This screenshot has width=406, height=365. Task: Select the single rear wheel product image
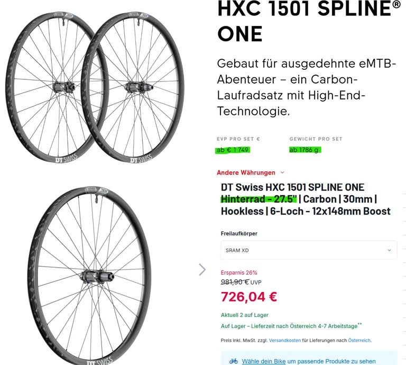89,276
